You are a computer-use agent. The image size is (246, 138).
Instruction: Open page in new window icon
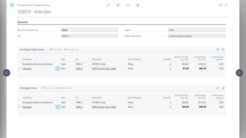coord(220,5)
